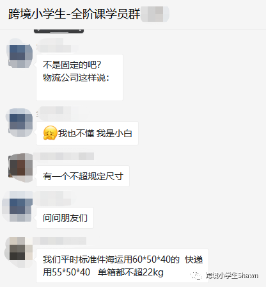Click the group chat title 跨境小学生-全阶课学员群

pyautogui.click(x=74, y=14)
